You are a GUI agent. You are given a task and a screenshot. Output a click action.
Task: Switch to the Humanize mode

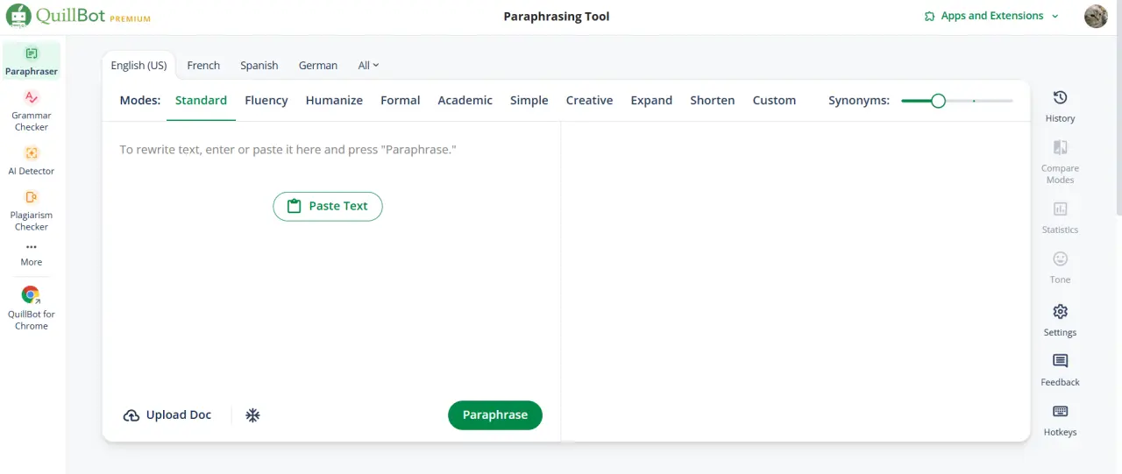pyautogui.click(x=334, y=100)
